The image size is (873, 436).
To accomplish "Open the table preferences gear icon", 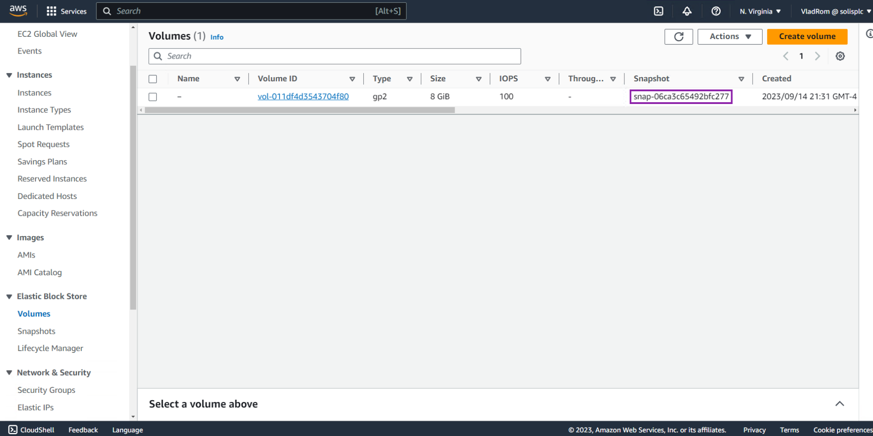I will click(x=840, y=56).
